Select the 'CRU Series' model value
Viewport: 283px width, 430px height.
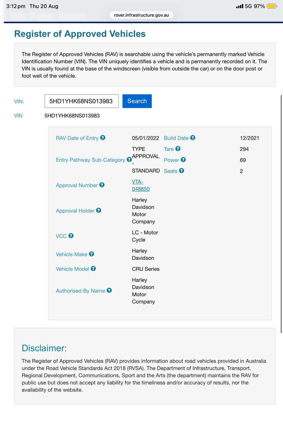pyautogui.click(x=146, y=269)
